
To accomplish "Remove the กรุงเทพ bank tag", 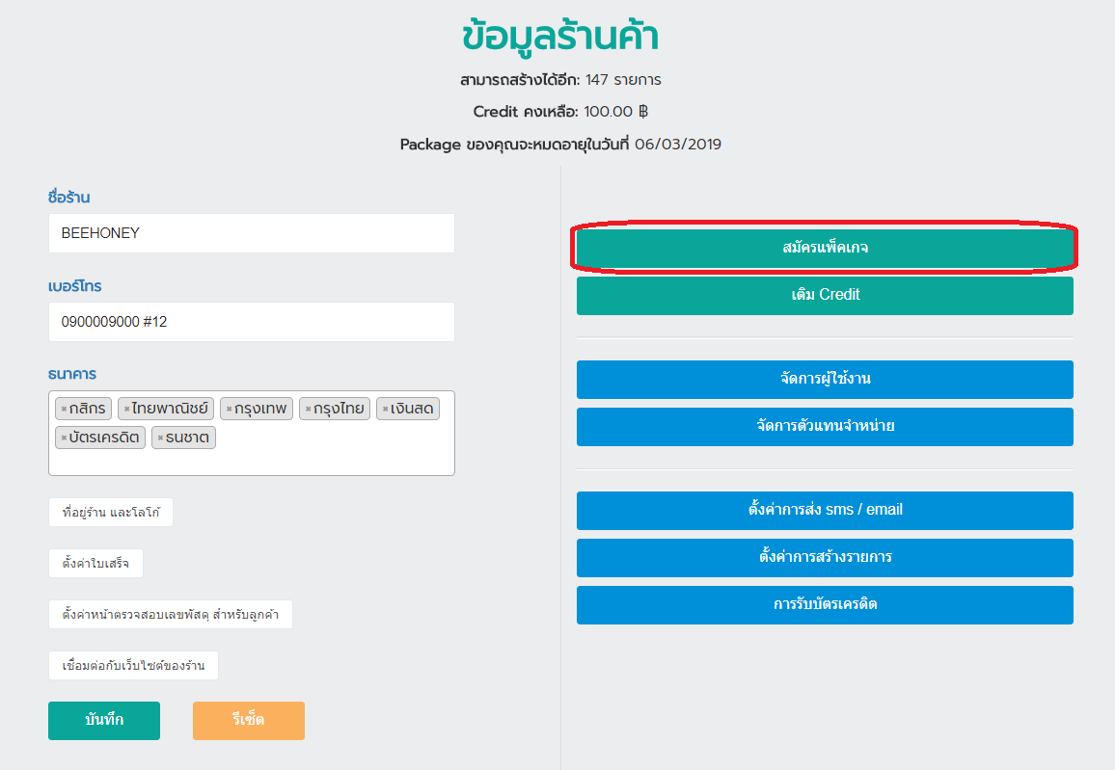I will [x=229, y=410].
